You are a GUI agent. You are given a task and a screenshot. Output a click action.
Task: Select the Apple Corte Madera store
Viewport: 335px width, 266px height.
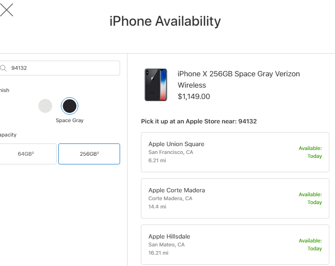[x=235, y=198]
